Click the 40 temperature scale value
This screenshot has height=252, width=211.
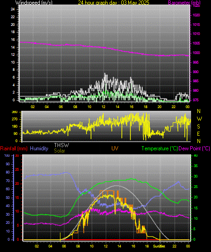(x=196, y=155)
